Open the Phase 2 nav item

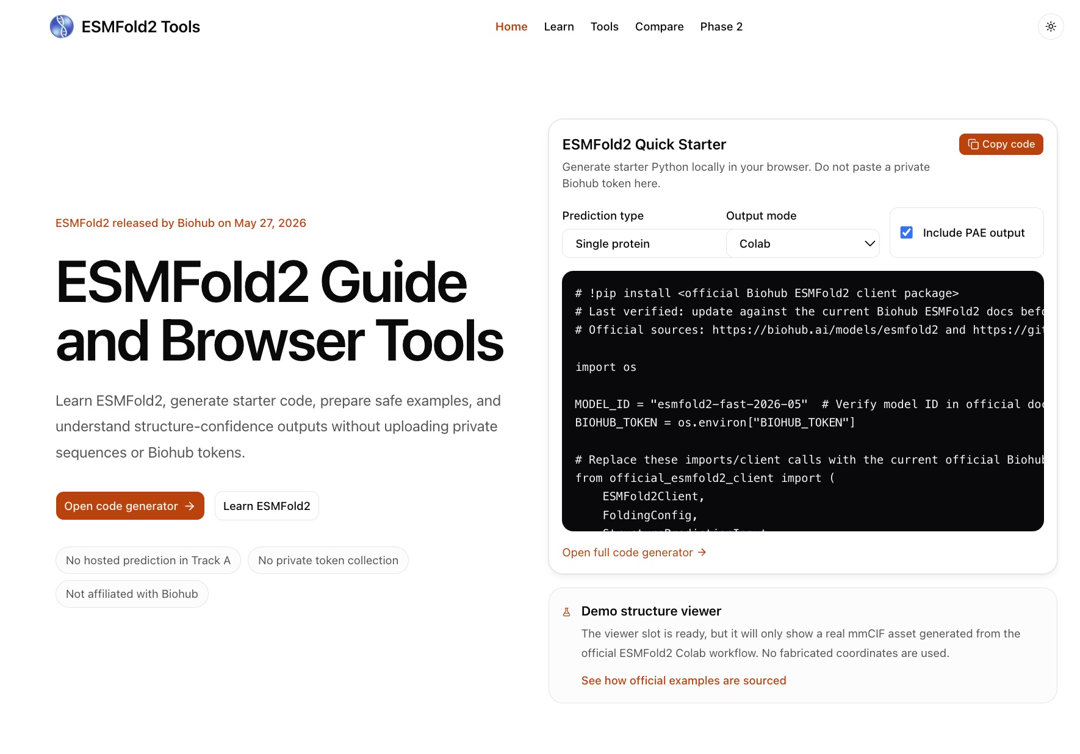721,27
